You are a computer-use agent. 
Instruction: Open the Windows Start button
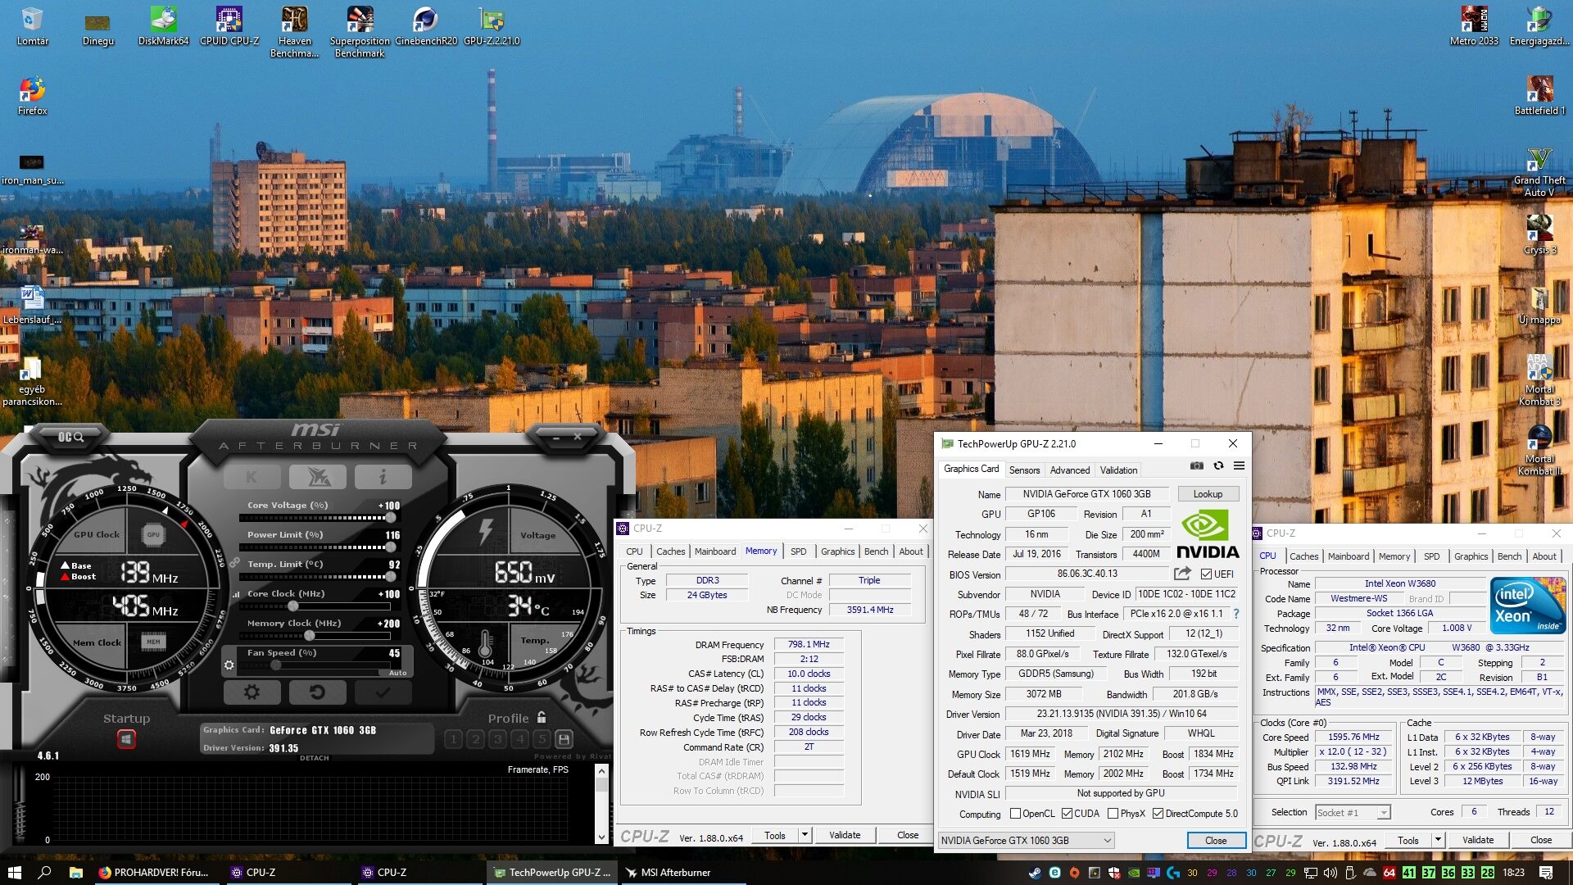click(15, 873)
